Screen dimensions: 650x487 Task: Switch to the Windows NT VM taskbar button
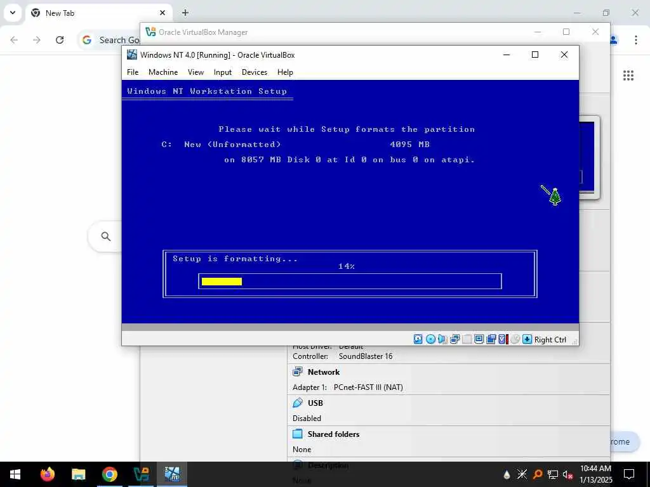coord(172,474)
